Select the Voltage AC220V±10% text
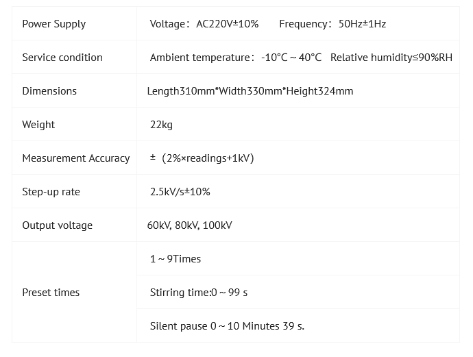The image size is (473, 357). tap(204, 24)
